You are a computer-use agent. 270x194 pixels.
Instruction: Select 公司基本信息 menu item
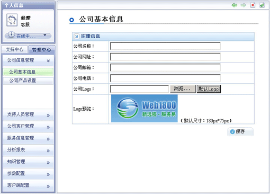28,72
